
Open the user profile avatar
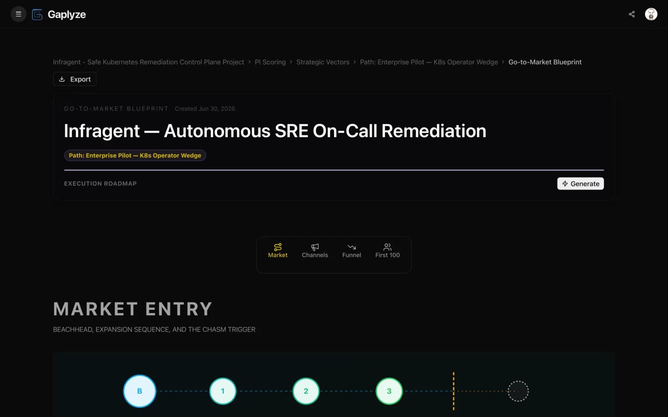pyautogui.click(x=651, y=14)
